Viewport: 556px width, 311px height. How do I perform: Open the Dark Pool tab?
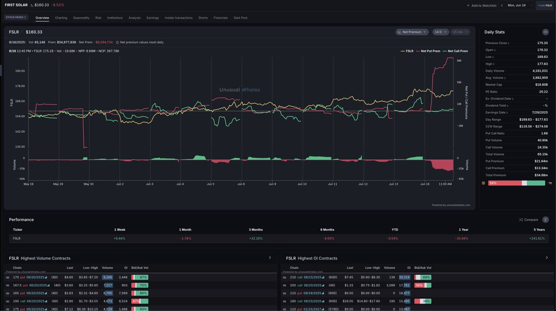click(x=240, y=18)
